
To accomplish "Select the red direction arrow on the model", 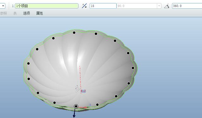I will (83, 108).
